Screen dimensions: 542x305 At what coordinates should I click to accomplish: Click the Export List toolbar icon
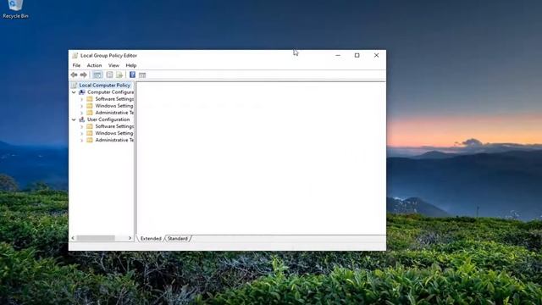click(119, 75)
